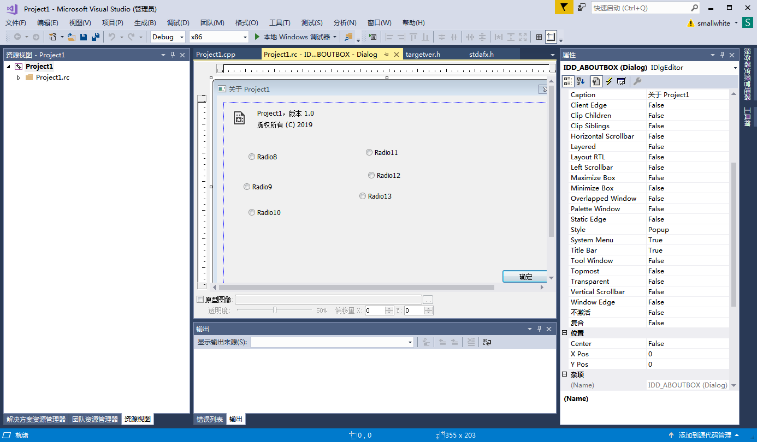Screen dimensions: 757x442
Task: Sort properties alphabetically
Action: (581, 81)
